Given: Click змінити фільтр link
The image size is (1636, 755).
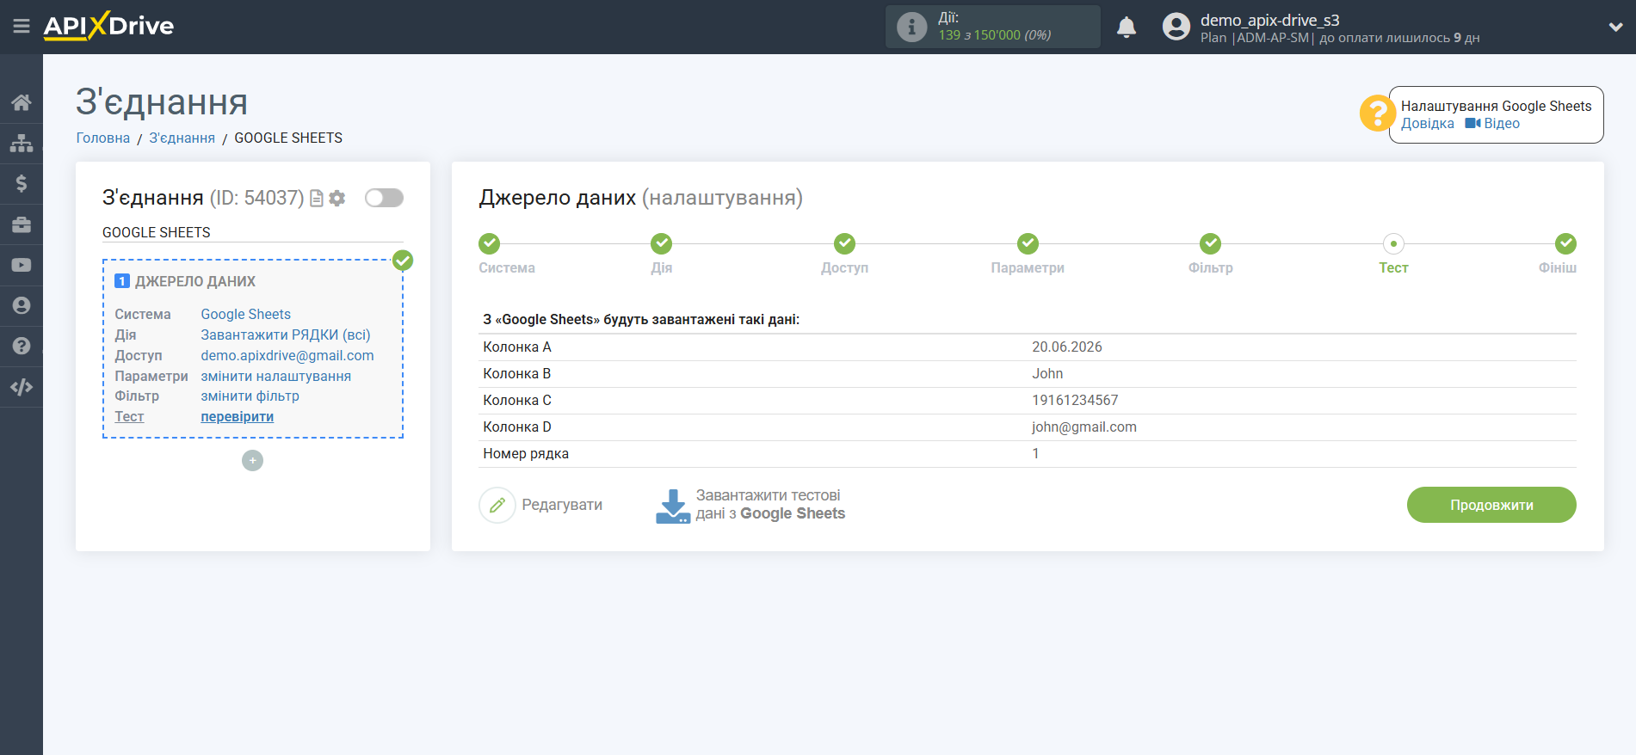Looking at the screenshot, I should pyautogui.click(x=250, y=396).
